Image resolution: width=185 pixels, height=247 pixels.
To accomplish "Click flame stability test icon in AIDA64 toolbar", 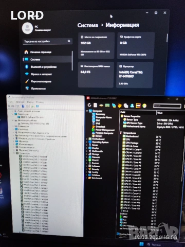I will click(120, 105).
